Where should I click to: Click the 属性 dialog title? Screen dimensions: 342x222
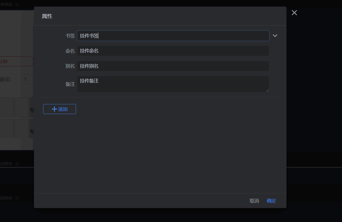[x=47, y=16]
